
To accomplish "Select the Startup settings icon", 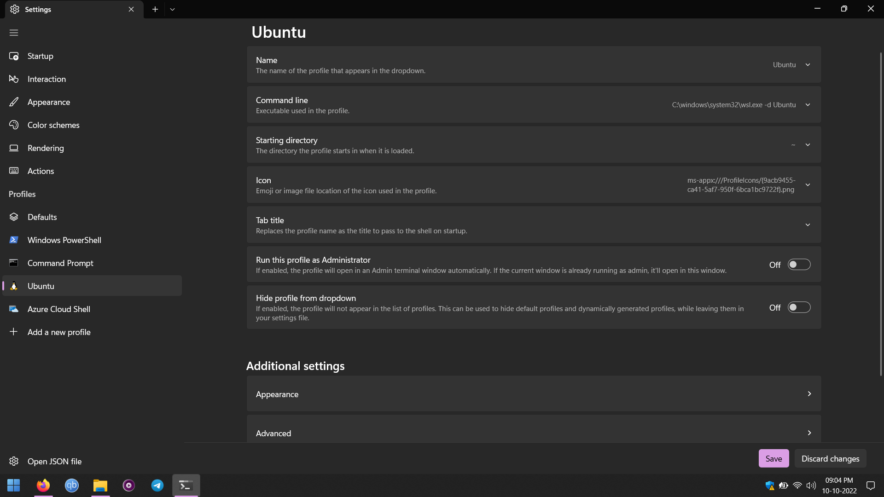I will 14,56.
